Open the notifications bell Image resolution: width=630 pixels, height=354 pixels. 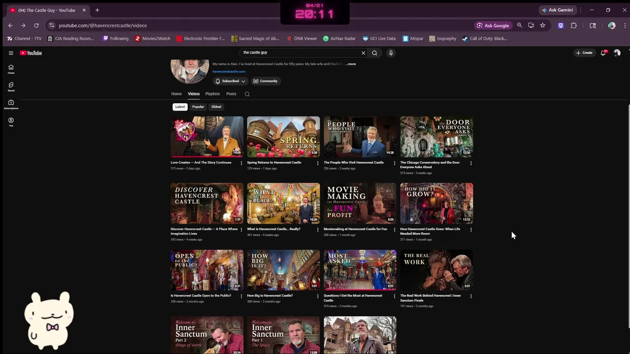point(603,53)
